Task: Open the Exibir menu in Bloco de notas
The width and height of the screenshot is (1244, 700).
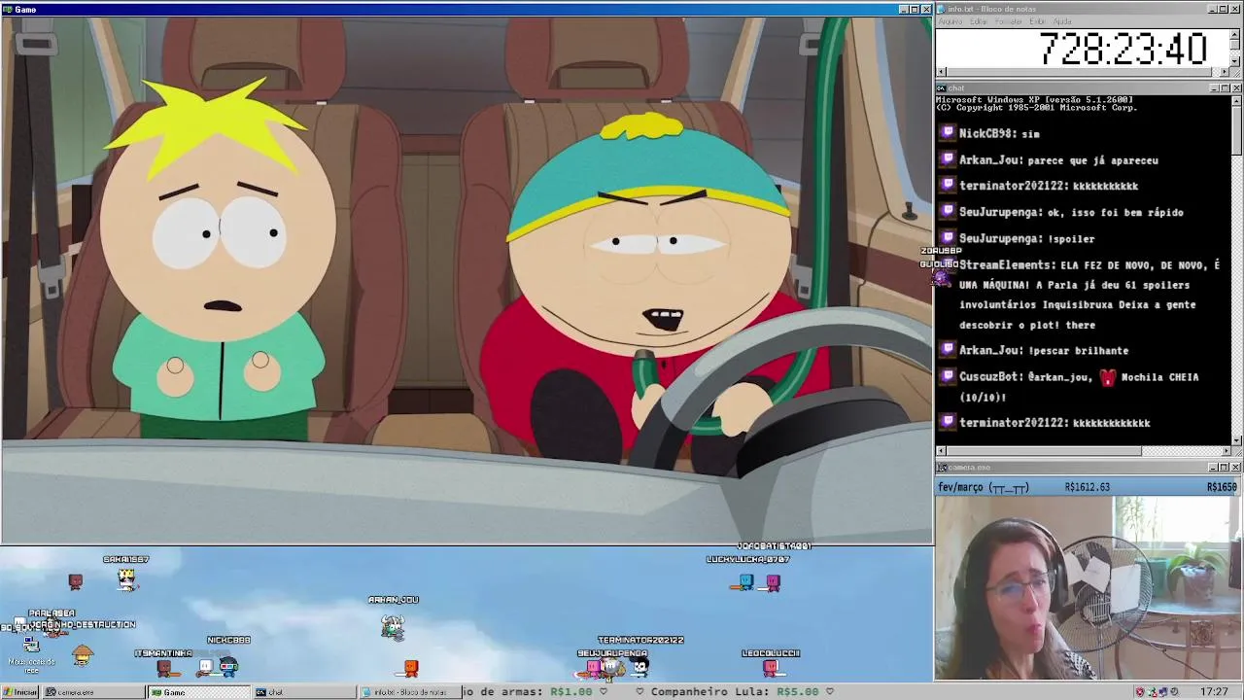Action: tap(1038, 21)
